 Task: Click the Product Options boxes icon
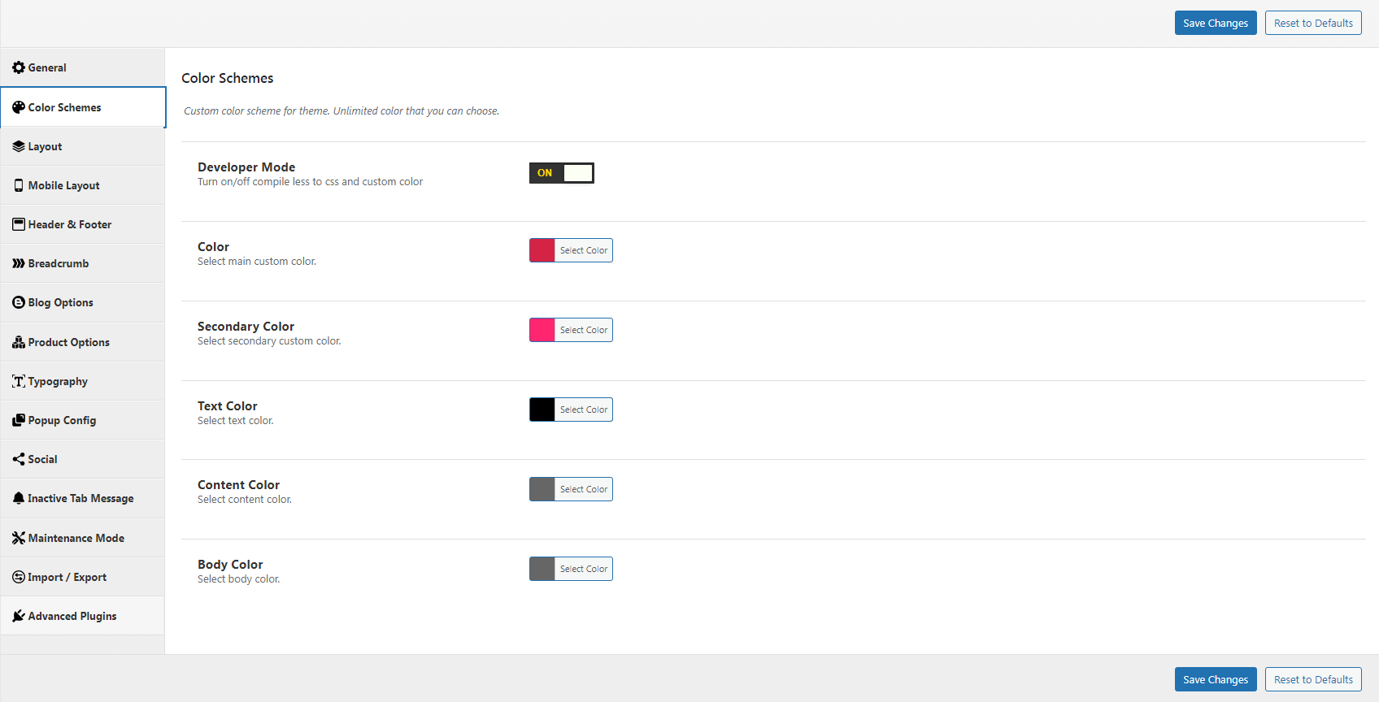19,342
